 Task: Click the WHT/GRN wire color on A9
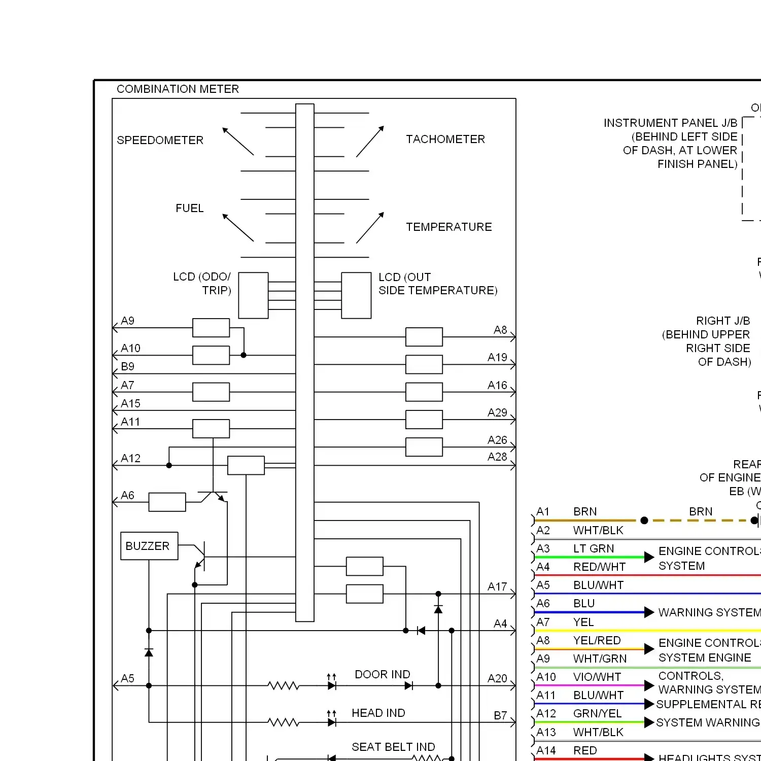click(x=600, y=659)
